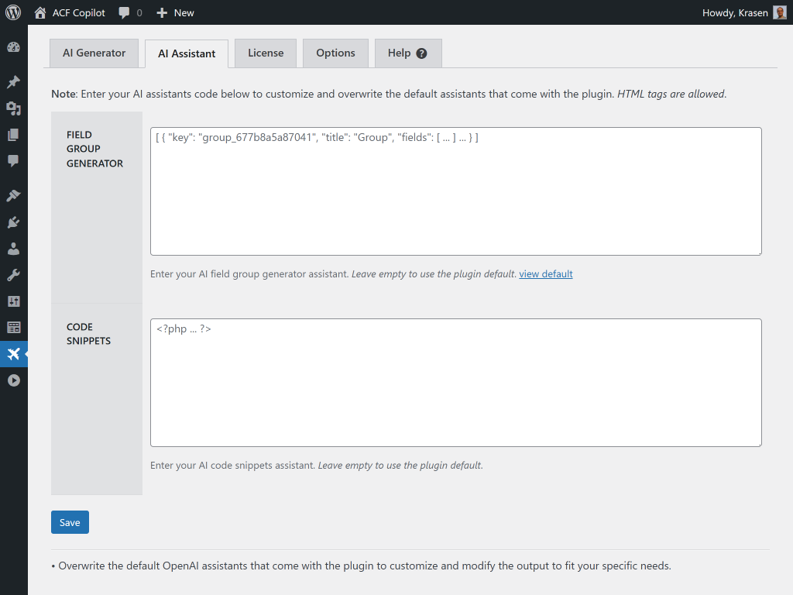Open the License tab

point(266,53)
